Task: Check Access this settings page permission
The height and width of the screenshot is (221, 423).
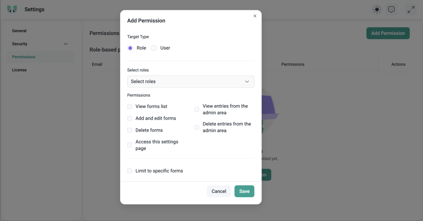Action: [x=130, y=145]
